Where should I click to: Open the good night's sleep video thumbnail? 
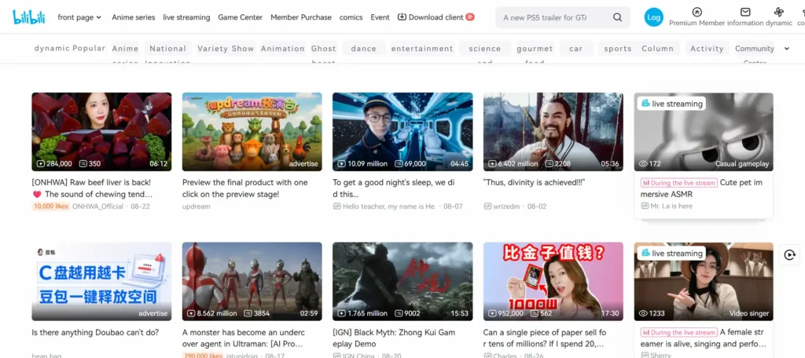(x=402, y=132)
